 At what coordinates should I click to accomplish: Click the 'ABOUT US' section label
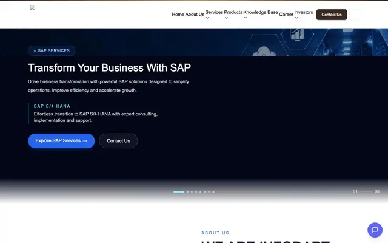(215, 233)
